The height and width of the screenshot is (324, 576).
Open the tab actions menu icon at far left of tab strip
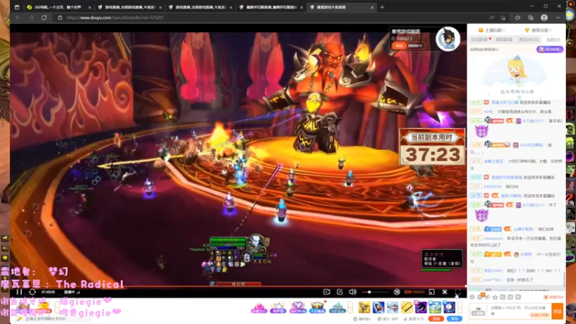[x=17, y=7]
